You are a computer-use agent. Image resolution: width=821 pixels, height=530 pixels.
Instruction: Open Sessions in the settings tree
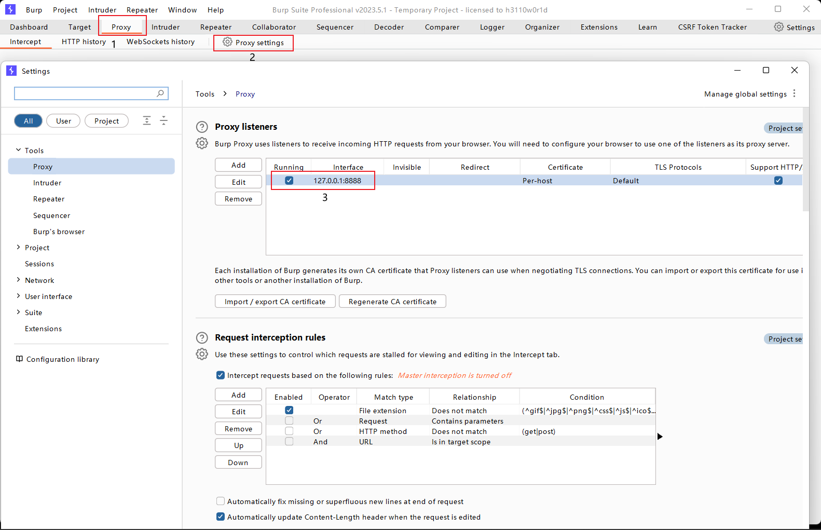(x=39, y=264)
